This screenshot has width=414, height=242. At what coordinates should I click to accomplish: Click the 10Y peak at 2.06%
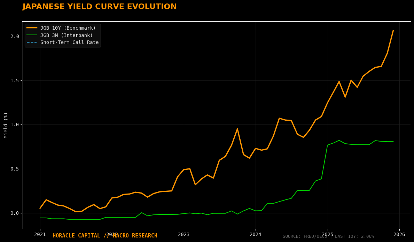point(394,31)
